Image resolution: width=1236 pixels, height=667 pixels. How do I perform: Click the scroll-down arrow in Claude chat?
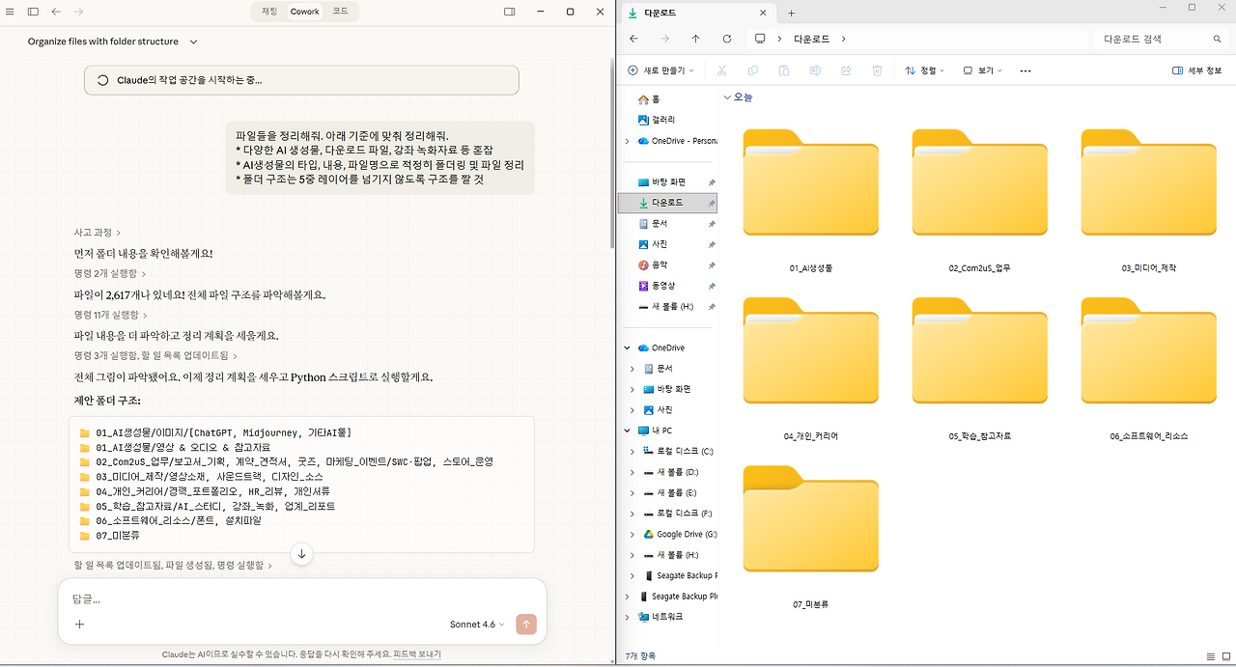click(x=302, y=553)
